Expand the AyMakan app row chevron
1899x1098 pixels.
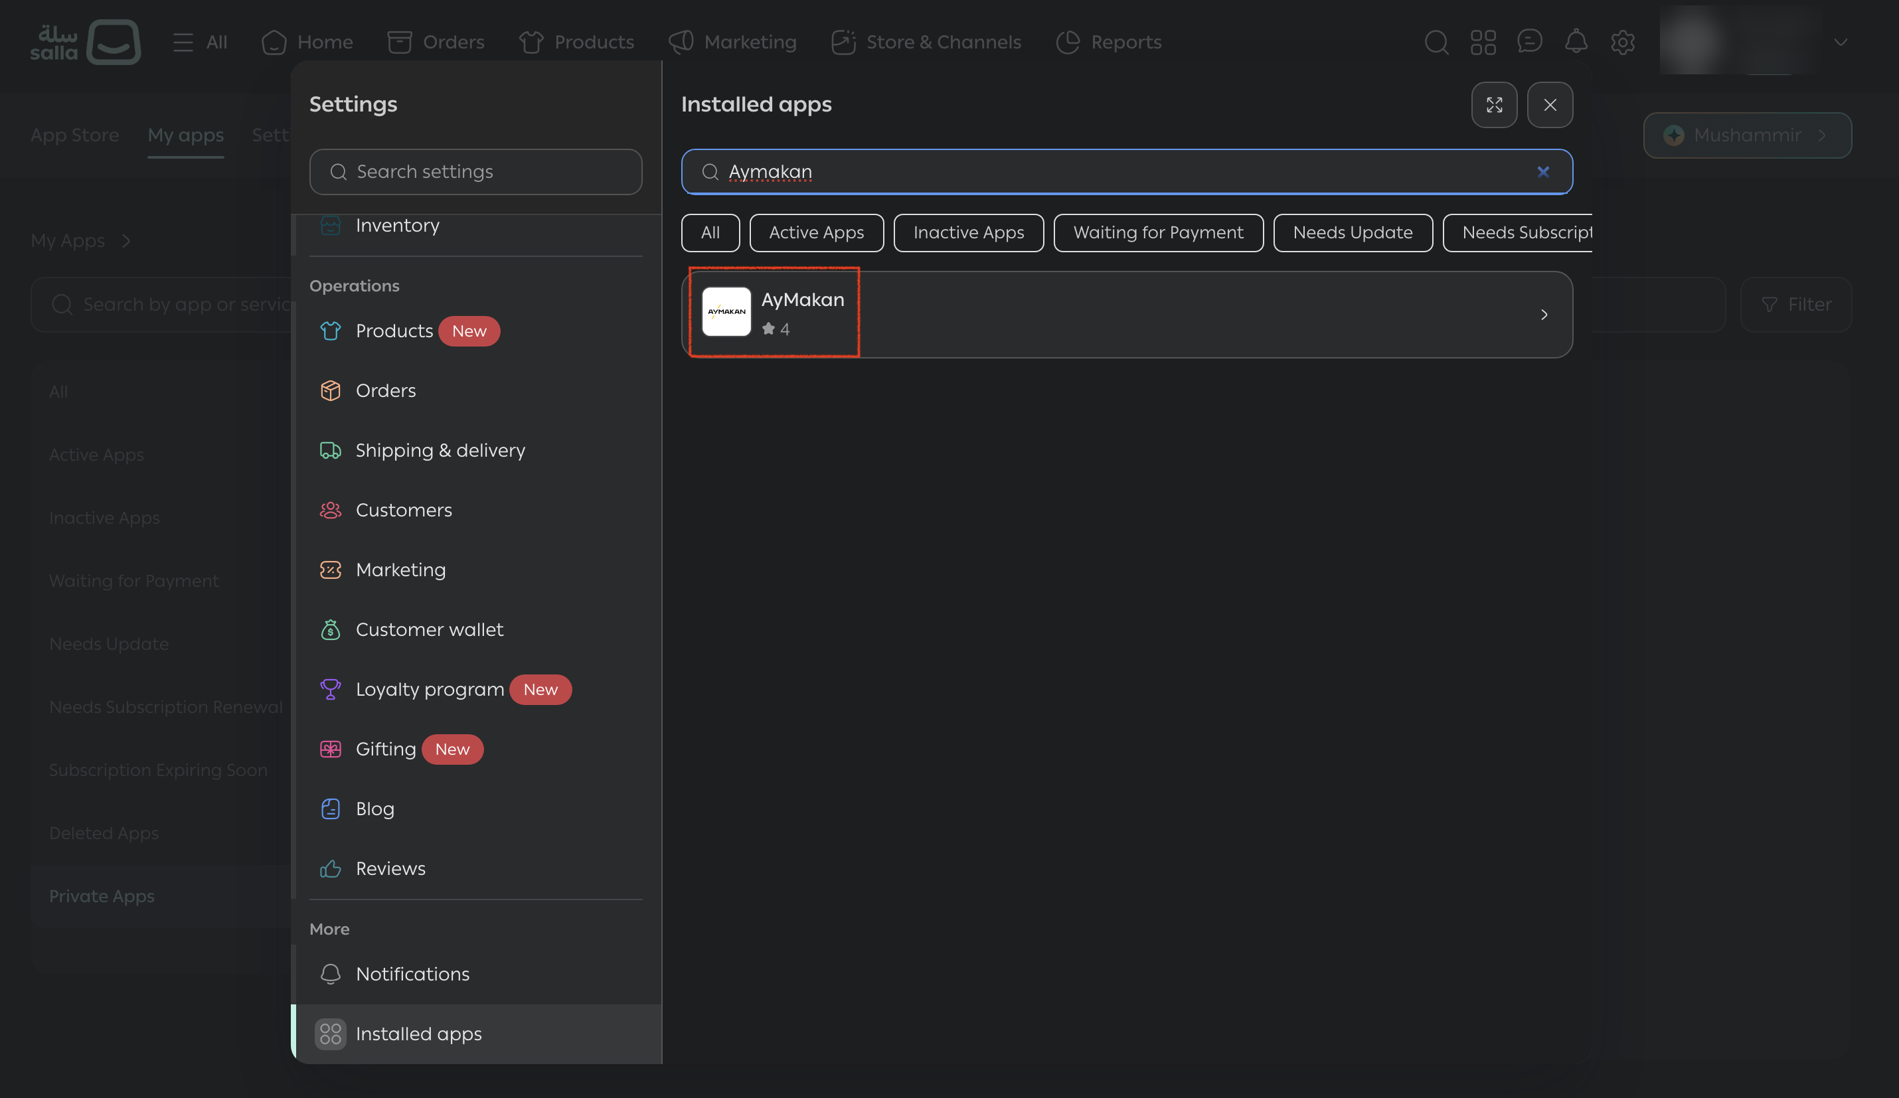[1543, 314]
